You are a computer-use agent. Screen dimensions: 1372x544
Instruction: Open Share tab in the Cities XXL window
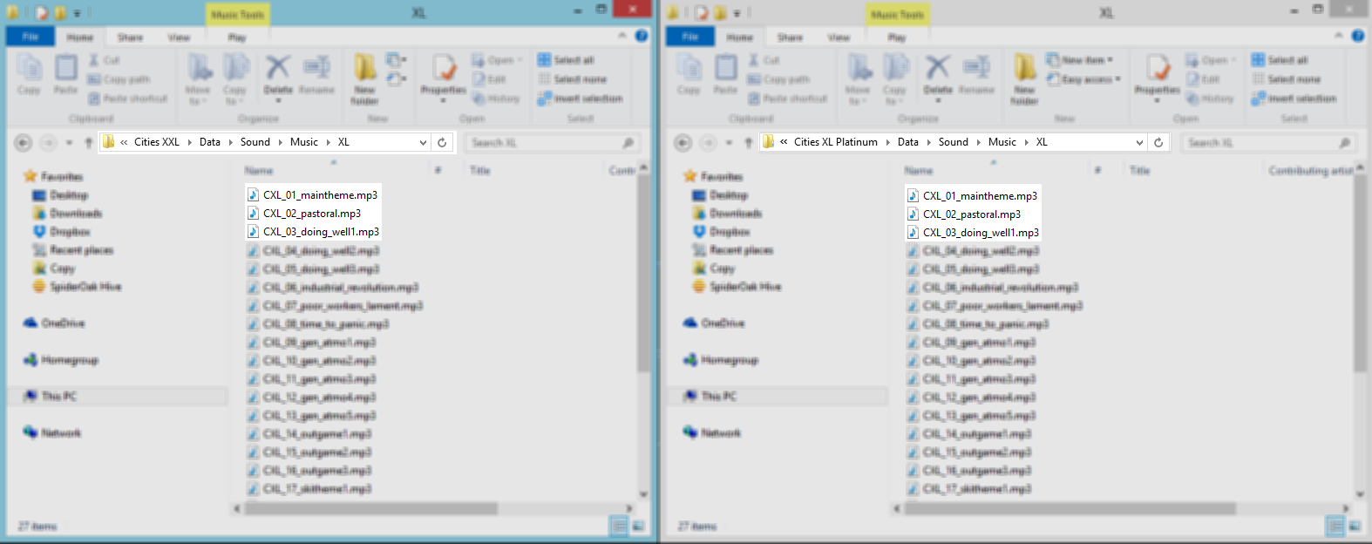click(130, 37)
